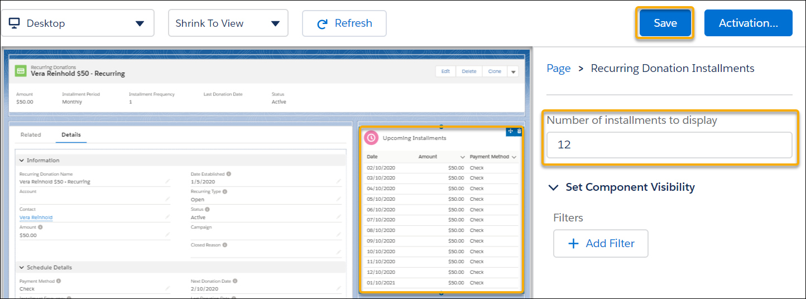The height and width of the screenshot is (299, 806).
Task: Click the Date column header
Action: [372, 157]
